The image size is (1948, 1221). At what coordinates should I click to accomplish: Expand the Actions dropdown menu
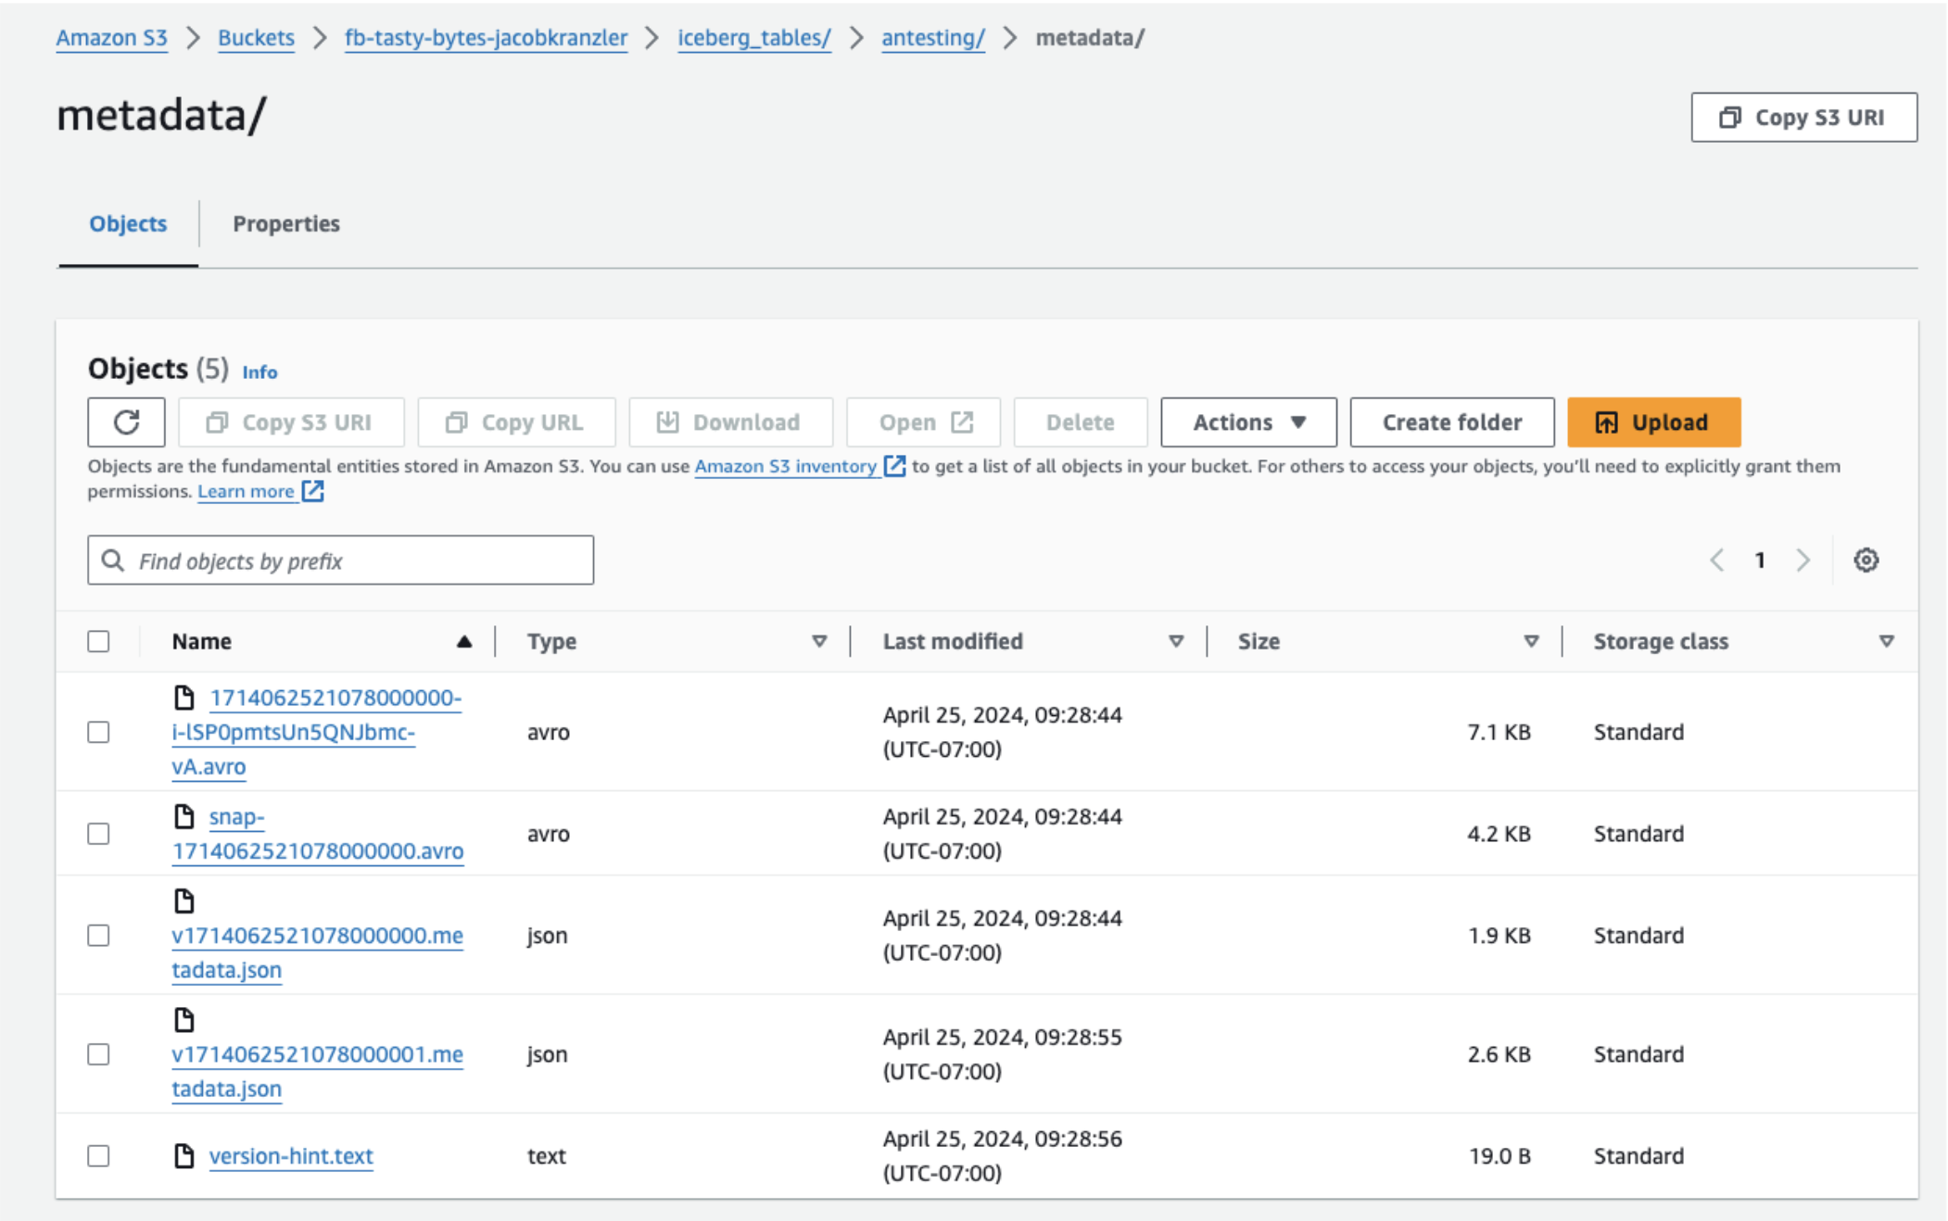[x=1245, y=421]
